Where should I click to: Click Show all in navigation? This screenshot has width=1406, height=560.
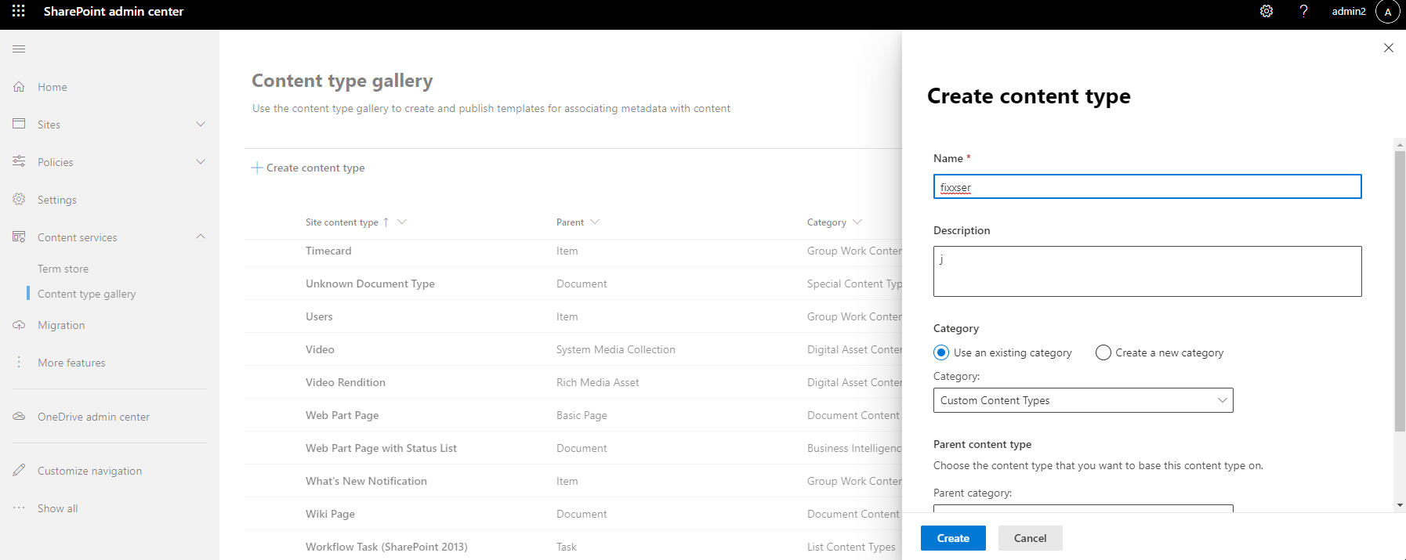pos(57,508)
